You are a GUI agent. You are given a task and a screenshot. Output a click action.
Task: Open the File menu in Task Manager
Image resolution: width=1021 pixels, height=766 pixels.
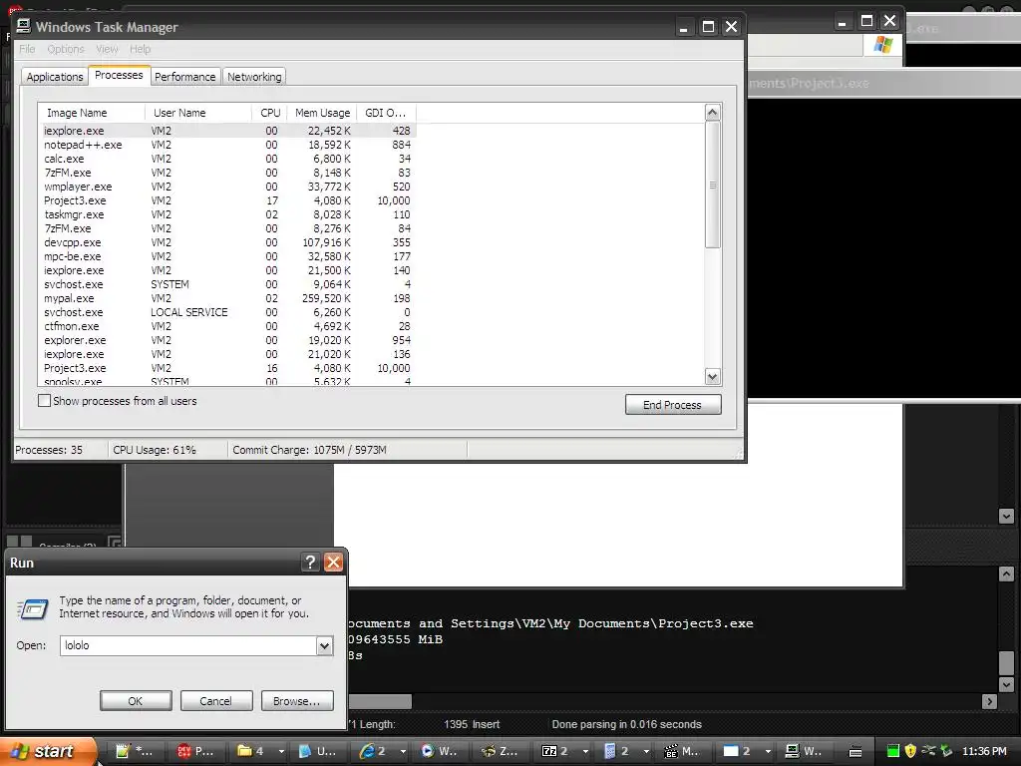click(27, 49)
